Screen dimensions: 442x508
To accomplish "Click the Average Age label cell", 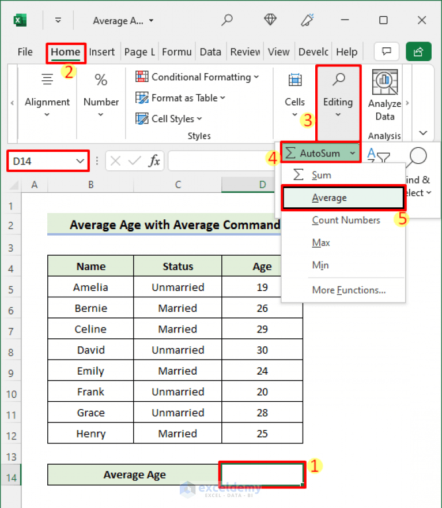I will tap(134, 475).
